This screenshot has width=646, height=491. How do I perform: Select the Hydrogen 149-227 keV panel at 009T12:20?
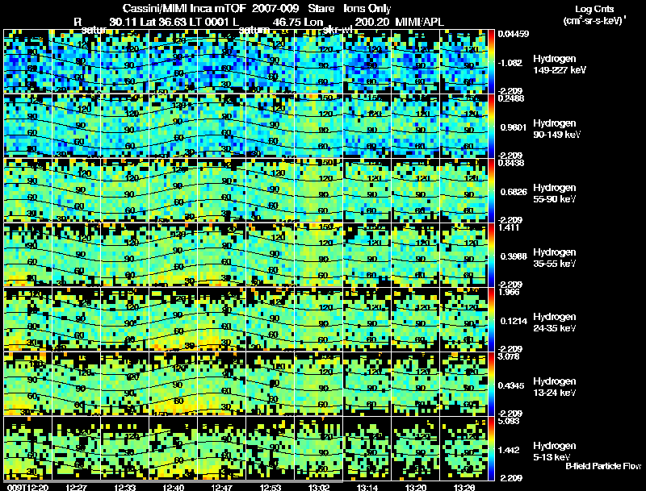click(28, 61)
